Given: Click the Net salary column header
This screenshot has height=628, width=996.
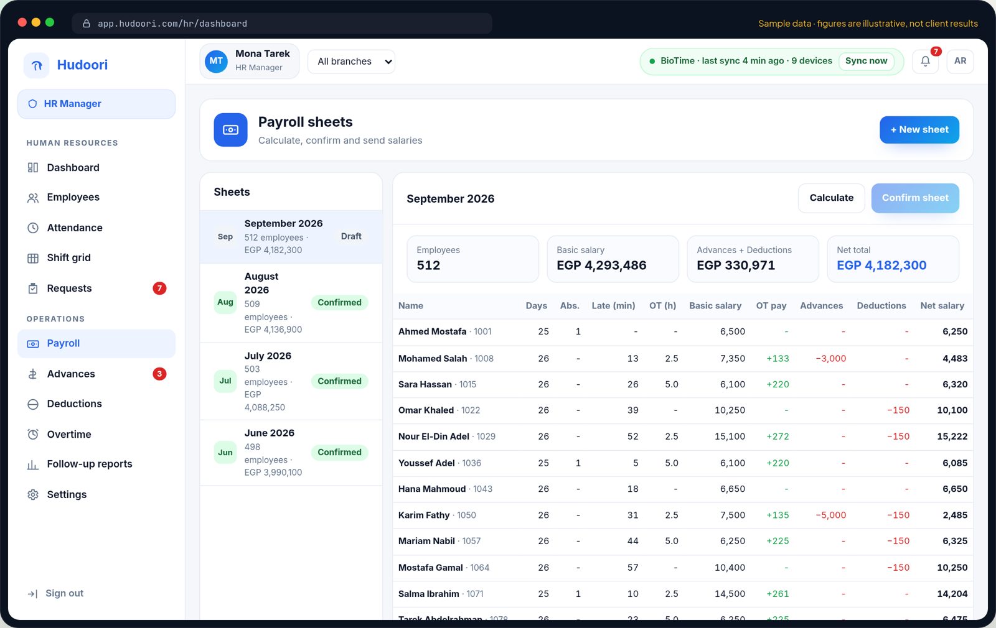Looking at the screenshot, I should point(942,306).
